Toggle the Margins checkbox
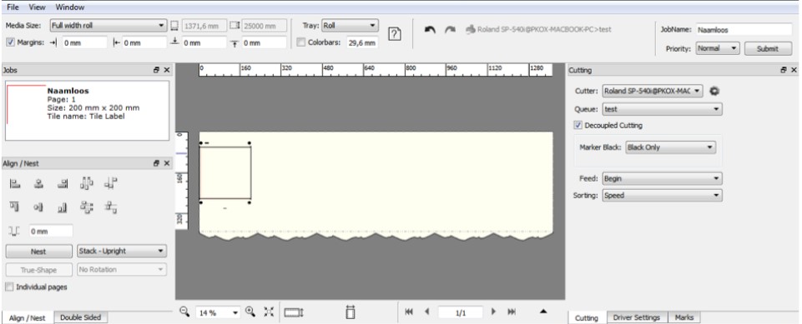The width and height of the screenshot is (802, 324). coord(10,42)
